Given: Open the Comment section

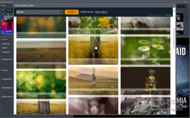Looking at the screenshot, I should 6,52.
